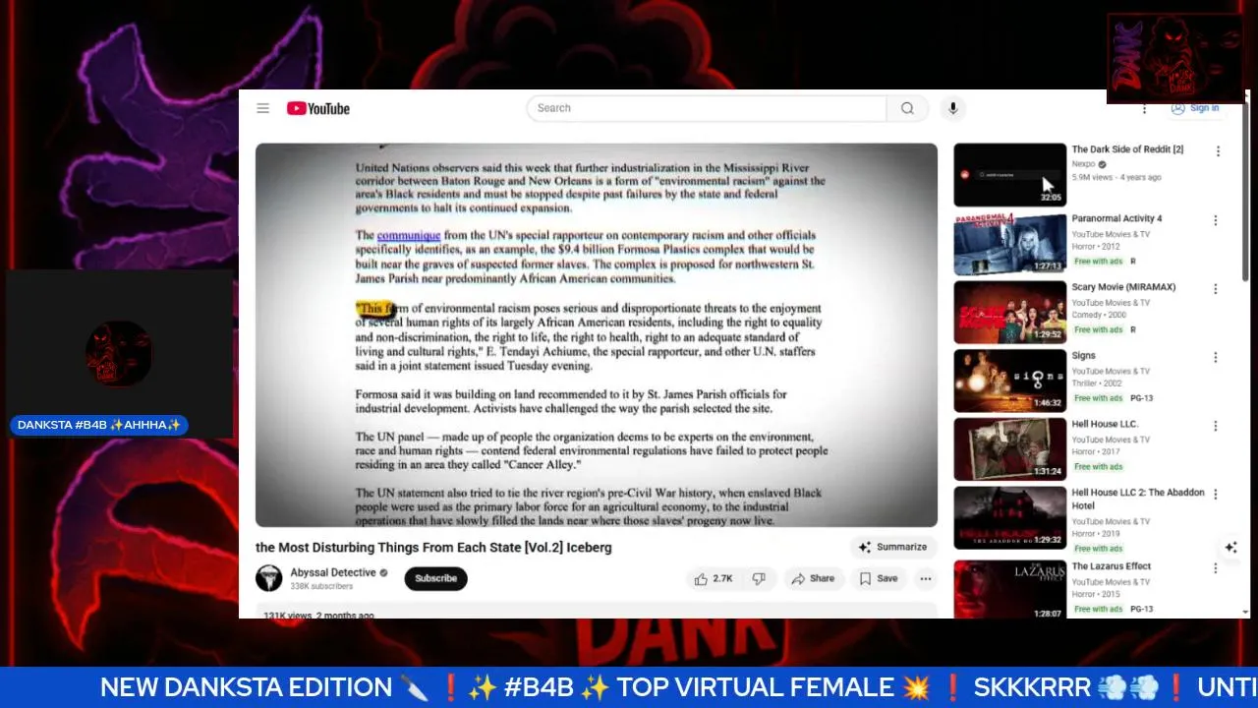Open options menu for Hell House LLC.

[x=1216, y=426]
